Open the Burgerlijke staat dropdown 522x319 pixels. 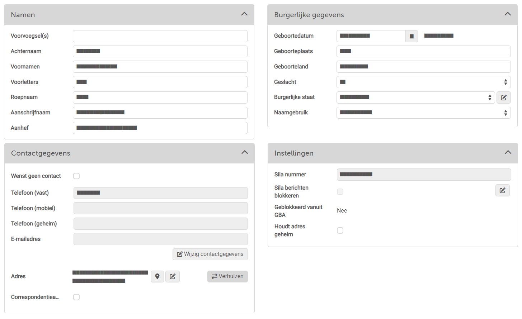(x=415, y=97)
